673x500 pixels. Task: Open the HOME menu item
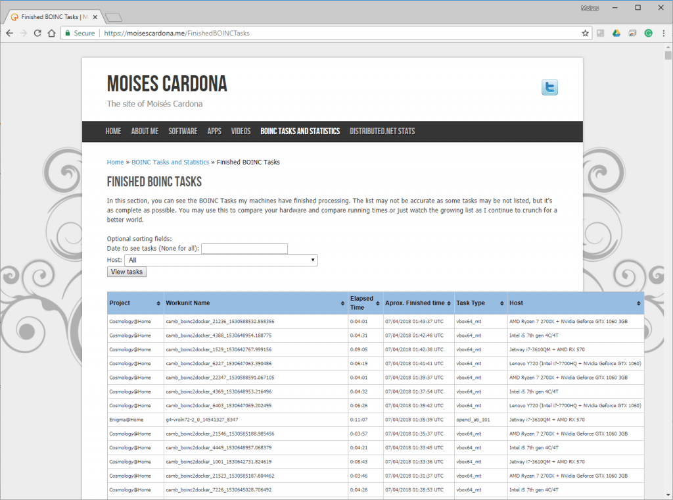113,132
